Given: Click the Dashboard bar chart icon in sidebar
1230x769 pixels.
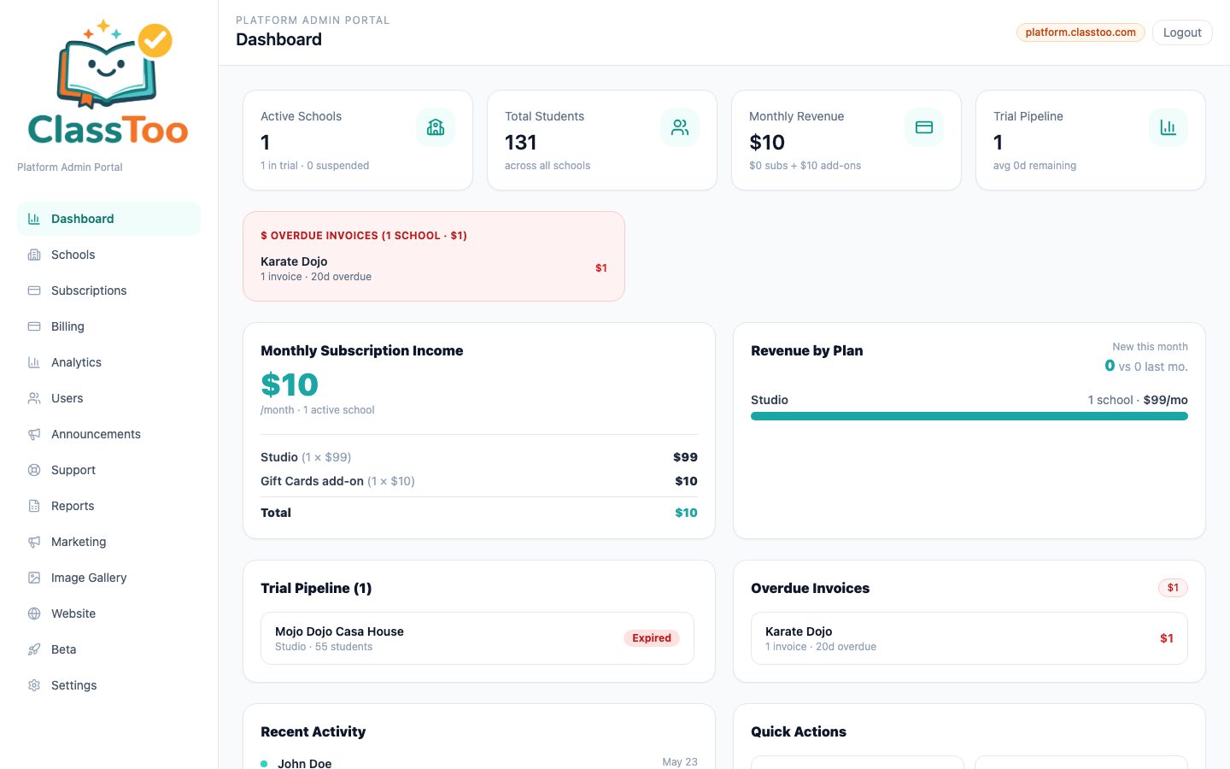Looking at the screenshot, I should coord(34,219).
